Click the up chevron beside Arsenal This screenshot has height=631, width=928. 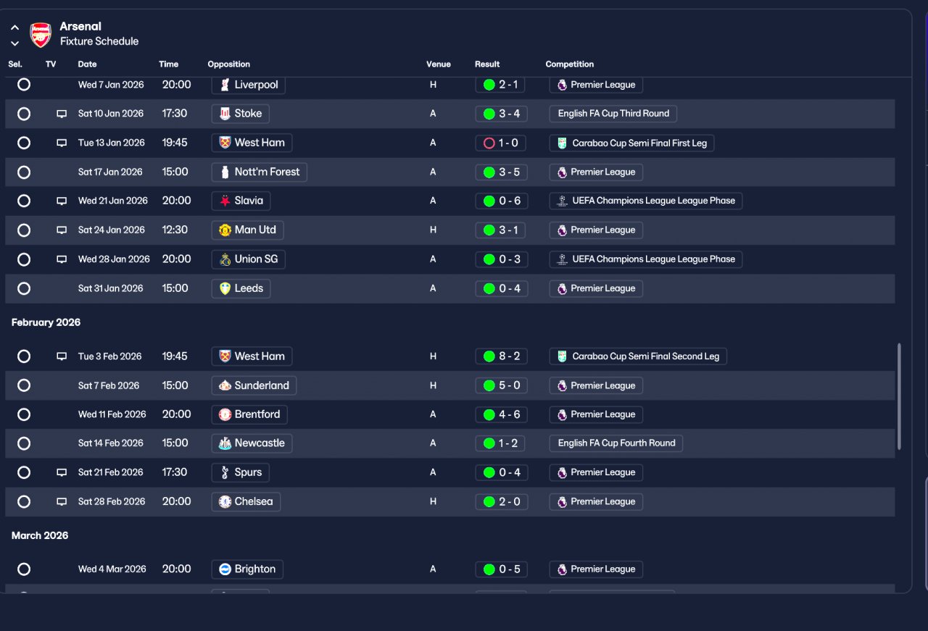(14, 28)
